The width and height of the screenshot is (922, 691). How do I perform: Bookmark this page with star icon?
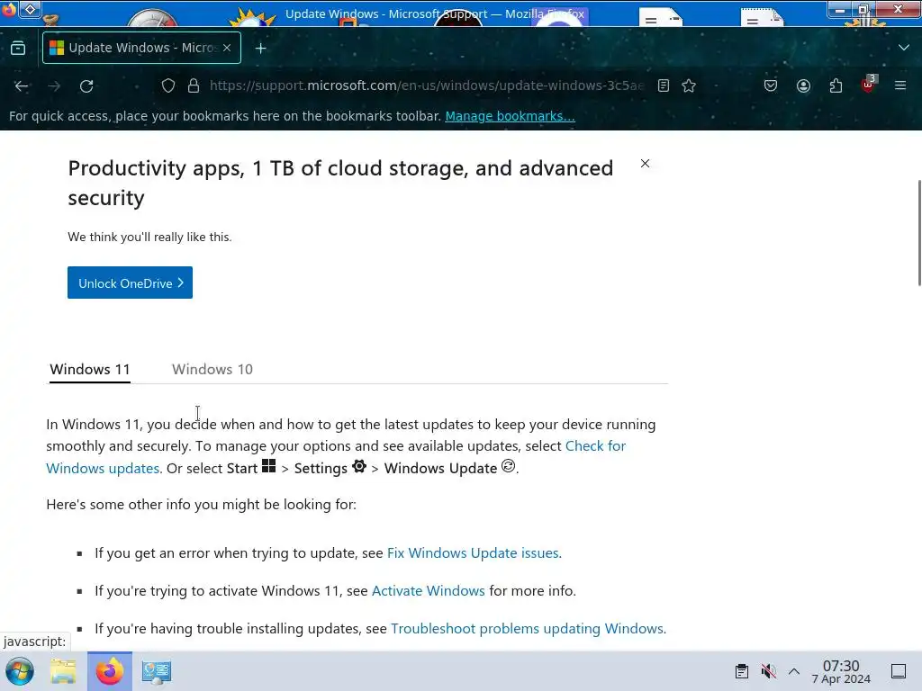(x=689, y=85)
